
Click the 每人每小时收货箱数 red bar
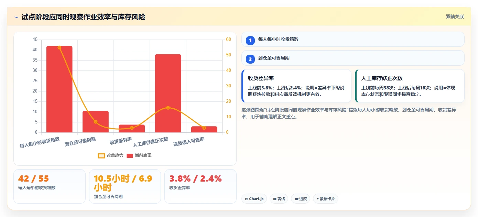point(59,89)
